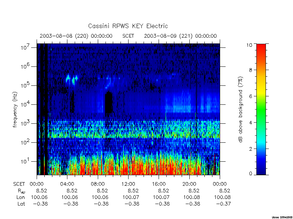Click the 10^2 frequency tick label

tap(26, 142)
